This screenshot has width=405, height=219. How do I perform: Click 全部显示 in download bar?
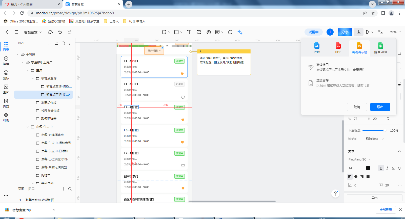tap(386, 210)
